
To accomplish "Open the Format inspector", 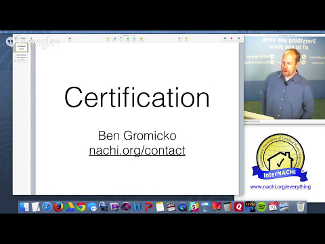I will click(225, 39).
